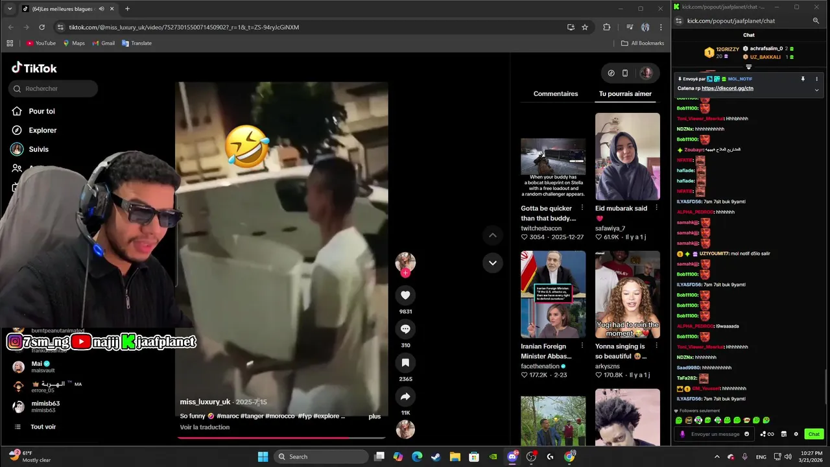Open File Explorer from the taskbar
Image resolution: width=830 pixels, height=467 pixels.
pyautogui.click(x=455, y=457)
